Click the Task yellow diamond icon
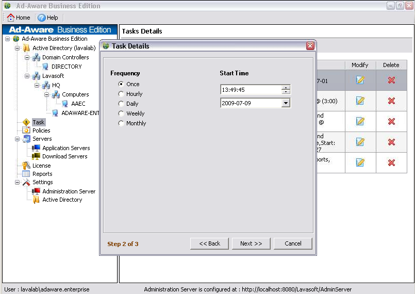The height and width of the screenshot is (294, 415). point(26,122)
